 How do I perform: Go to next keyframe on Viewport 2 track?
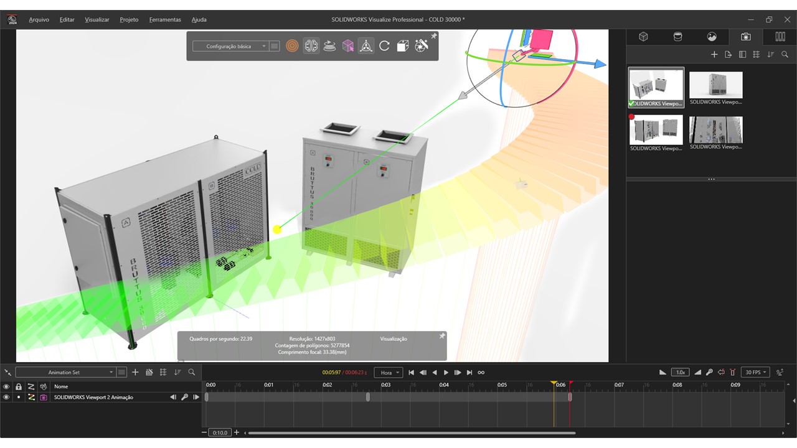(x=196, y=397)
